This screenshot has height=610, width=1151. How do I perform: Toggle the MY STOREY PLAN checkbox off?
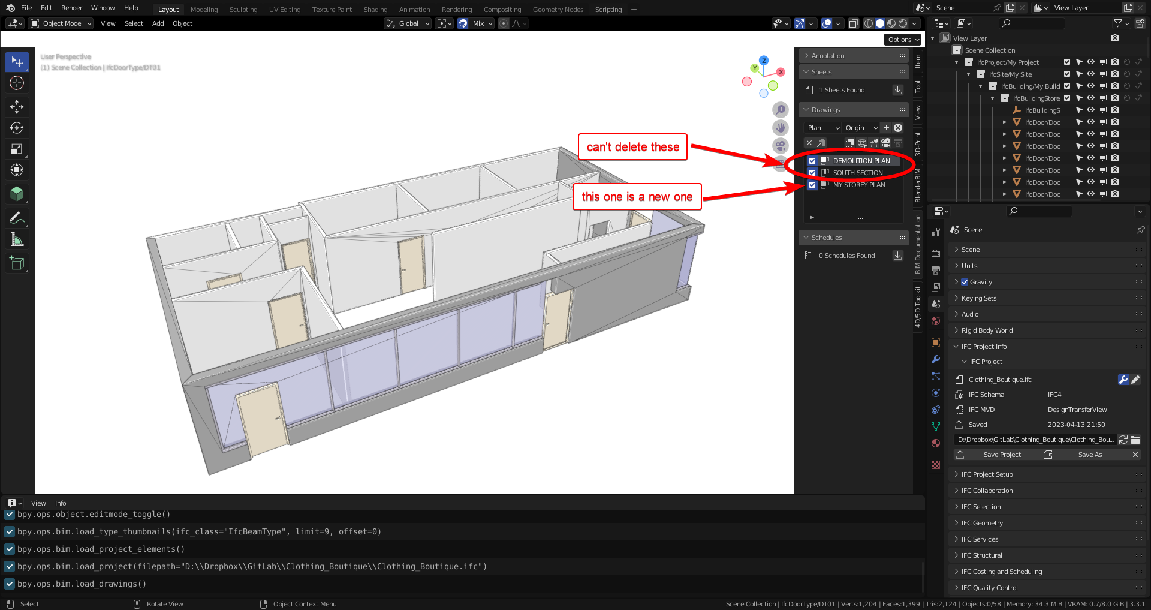point(812,185)
